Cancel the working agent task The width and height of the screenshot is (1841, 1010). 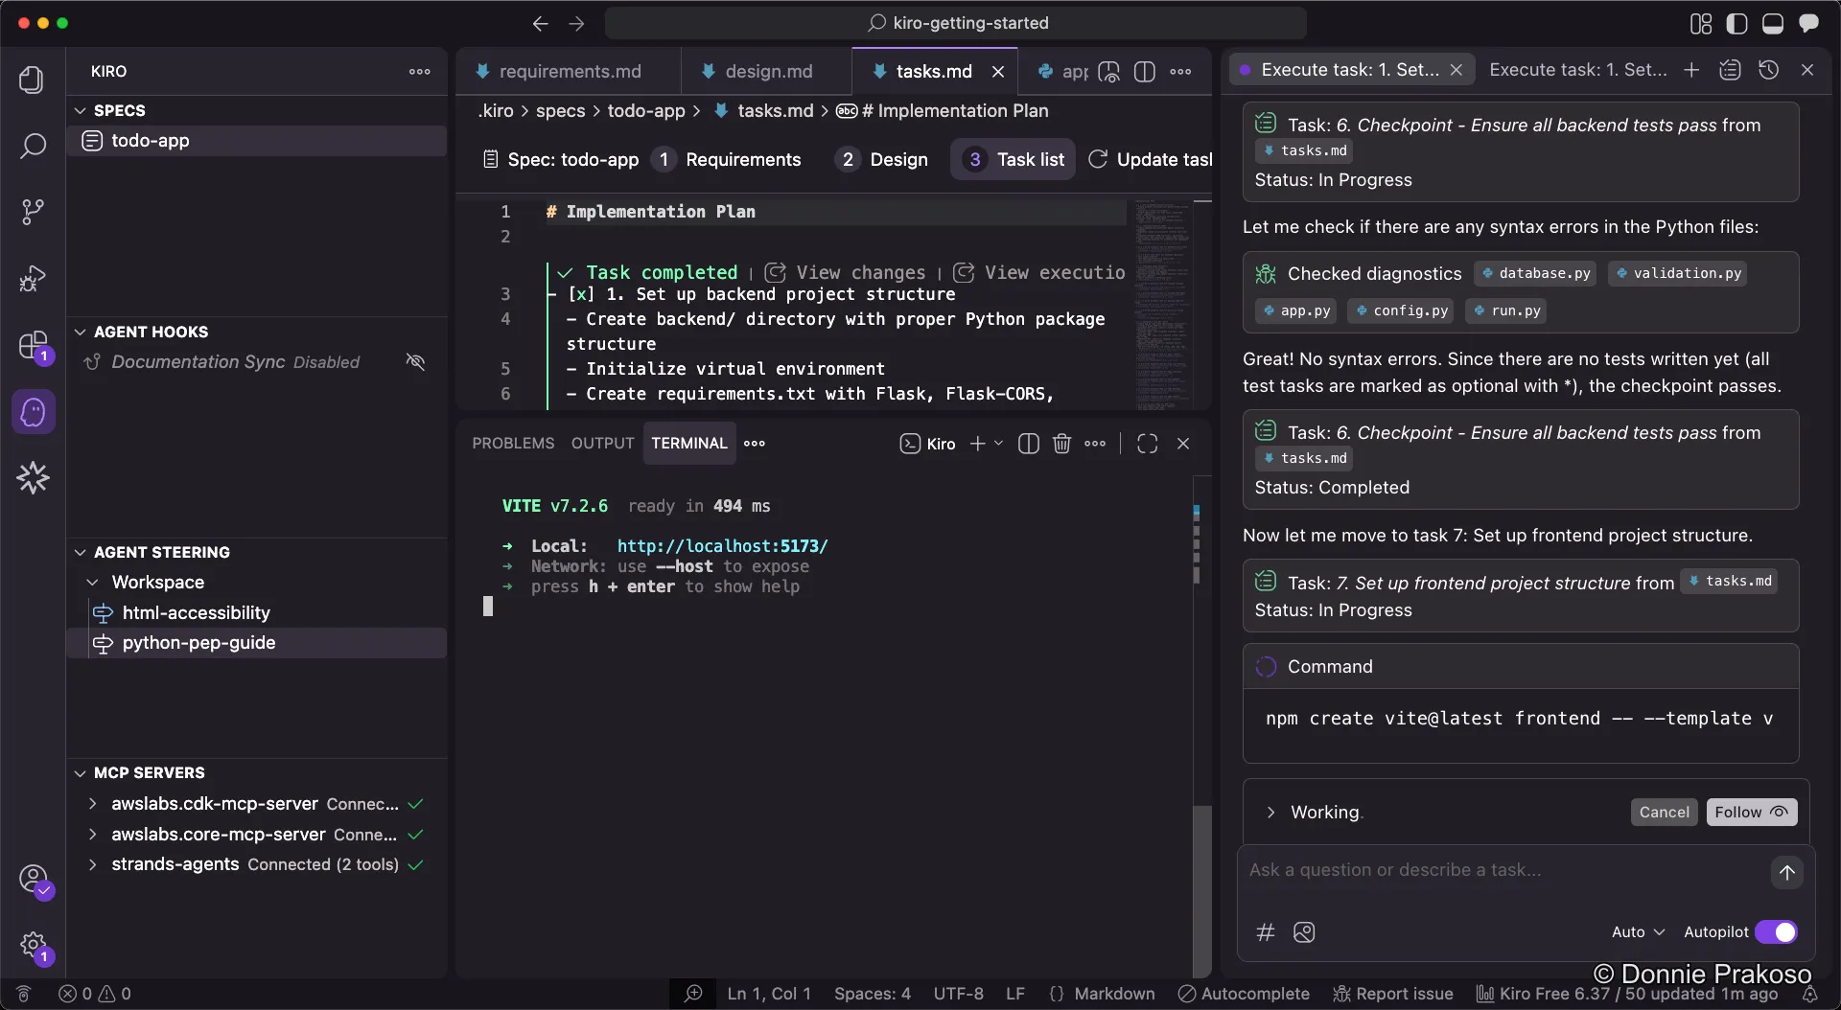click(x=1664, y=813)
